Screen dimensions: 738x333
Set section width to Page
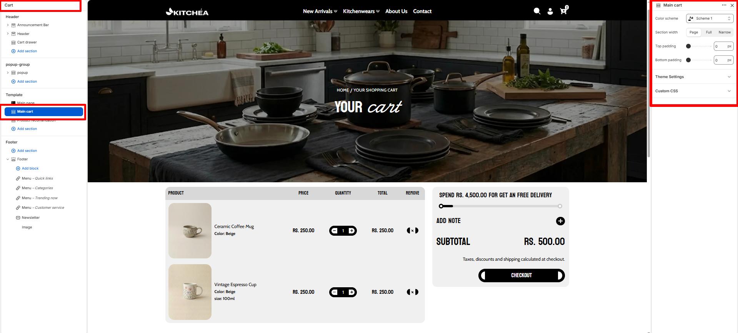pyautogui.click(x=694, y=32)
